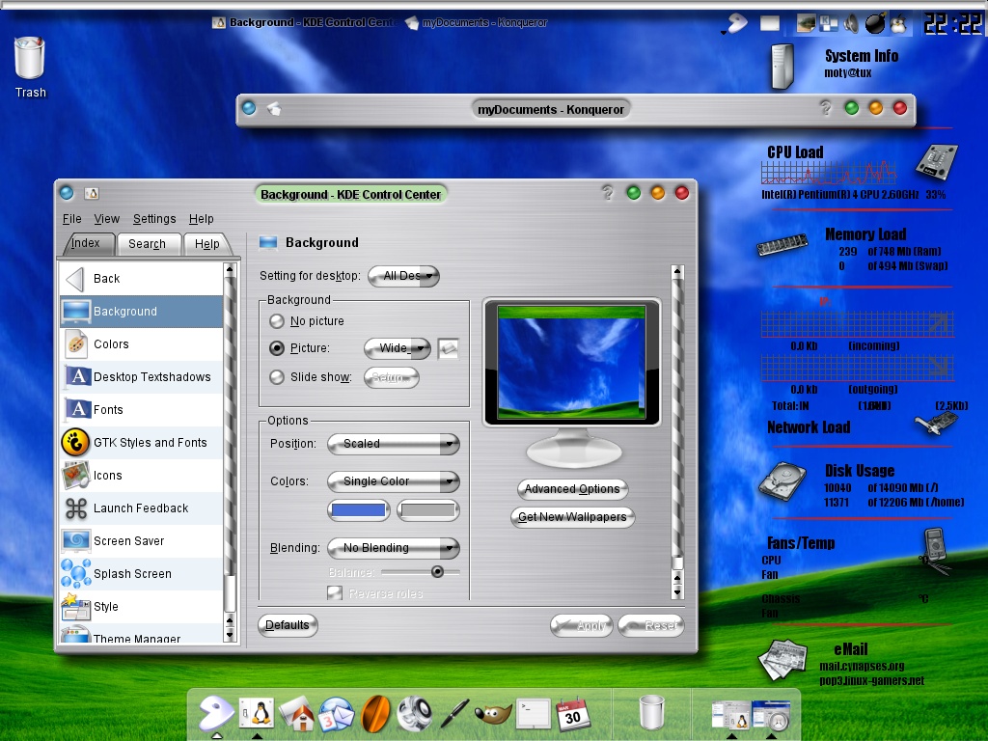The image size is (988, 741).
Task: Click the blue primary color swatch
Action: pos(359,509)
